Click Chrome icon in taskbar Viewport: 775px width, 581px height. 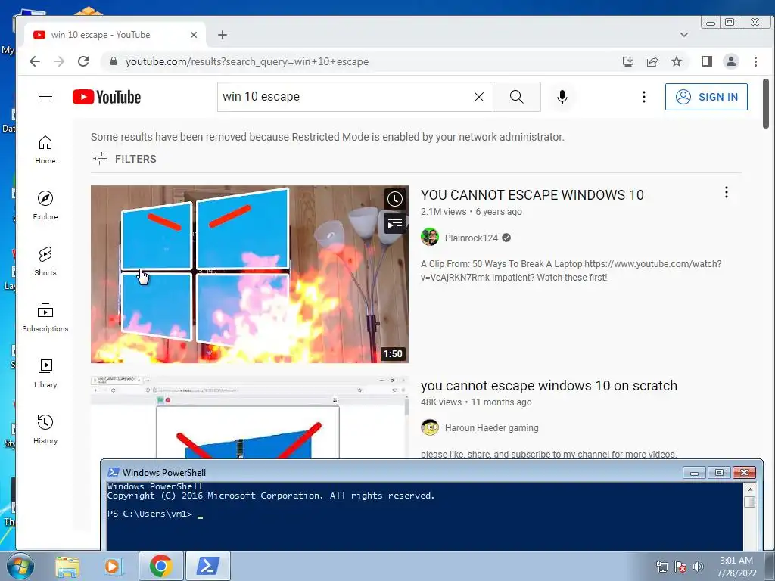click(x=160, y=566)
